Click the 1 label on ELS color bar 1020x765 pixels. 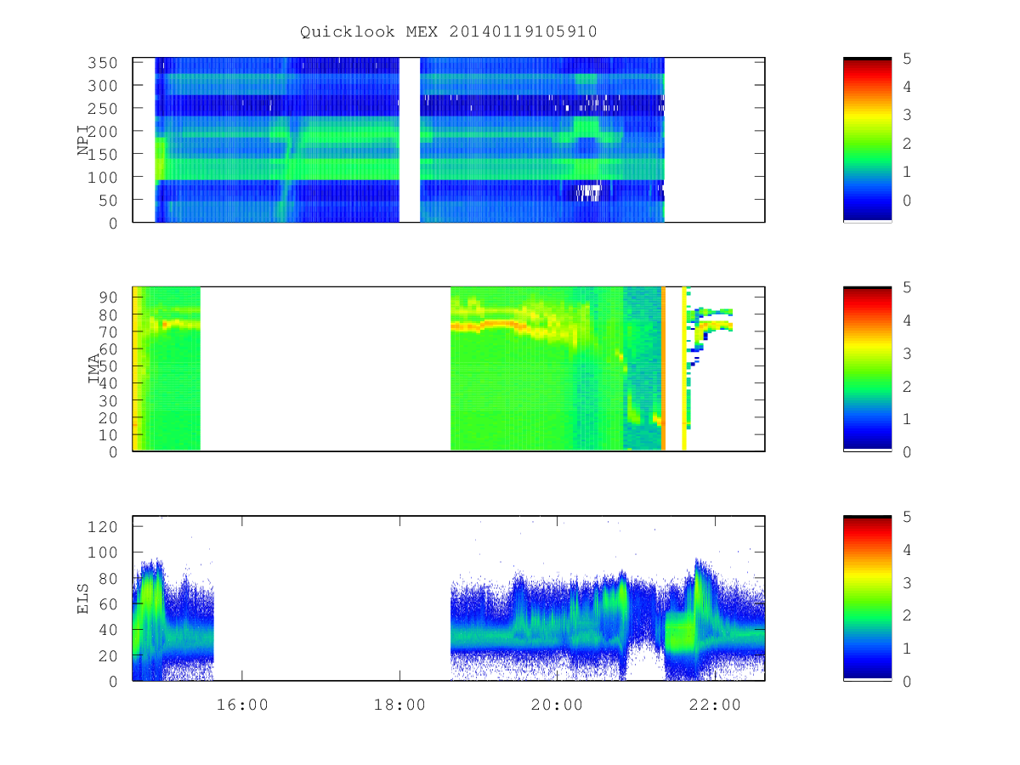tap(907, 649)
